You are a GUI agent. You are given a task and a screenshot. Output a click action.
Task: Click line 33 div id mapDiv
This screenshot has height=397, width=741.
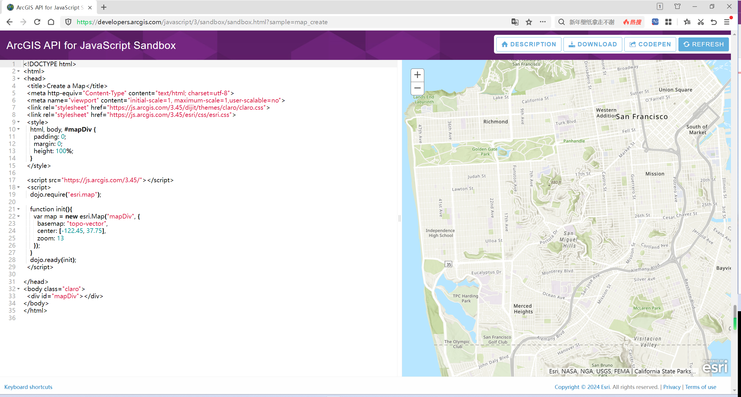pyautogui.click(x=65, y=296)
